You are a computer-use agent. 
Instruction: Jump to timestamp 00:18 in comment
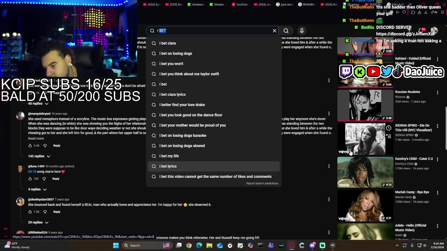coord(32,172)
